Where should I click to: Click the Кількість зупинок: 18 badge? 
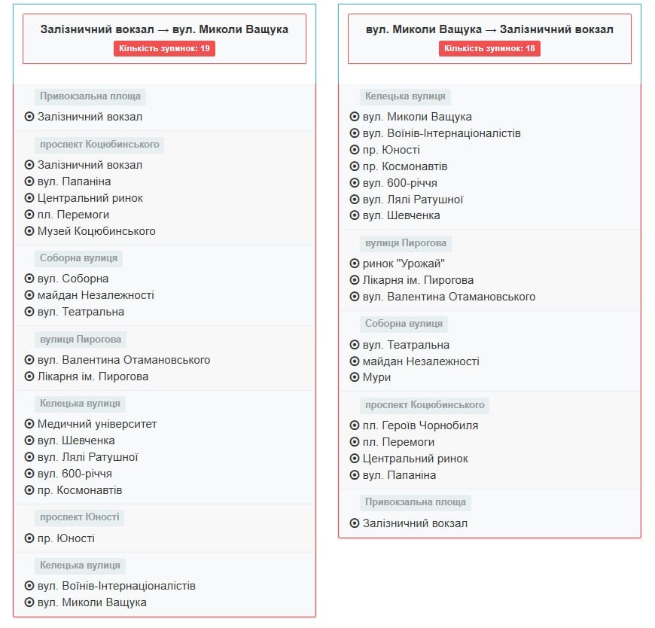pos(489,48)
